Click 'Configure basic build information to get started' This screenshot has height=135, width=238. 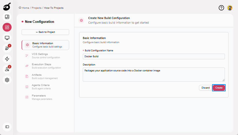(118, 23)
